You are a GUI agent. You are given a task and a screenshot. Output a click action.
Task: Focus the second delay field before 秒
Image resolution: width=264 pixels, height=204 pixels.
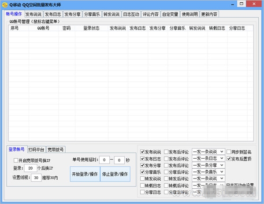coord(119,160)
